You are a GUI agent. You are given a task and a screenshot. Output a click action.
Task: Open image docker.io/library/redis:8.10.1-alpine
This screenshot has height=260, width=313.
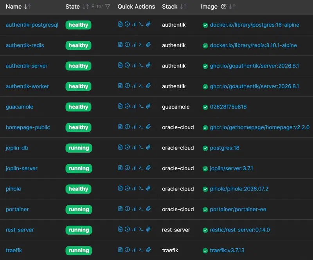point(253,45)
